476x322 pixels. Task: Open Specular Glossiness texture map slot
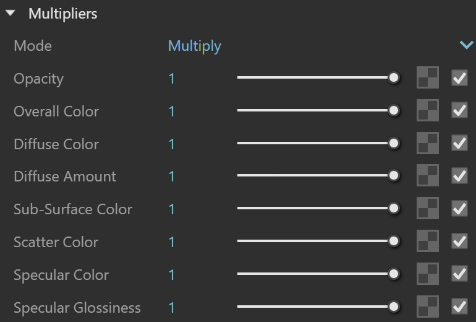tap(427, 307)
